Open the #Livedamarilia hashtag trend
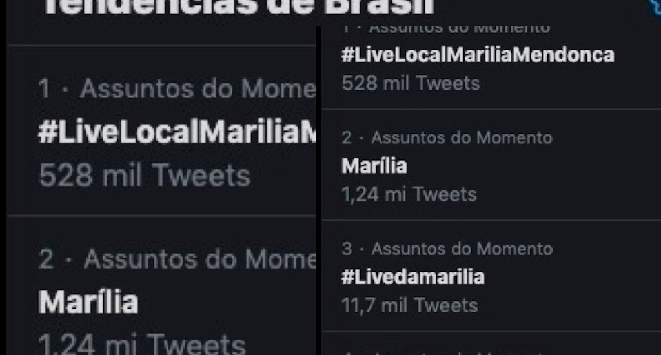661x355 pixels. (x=412, y=278)
